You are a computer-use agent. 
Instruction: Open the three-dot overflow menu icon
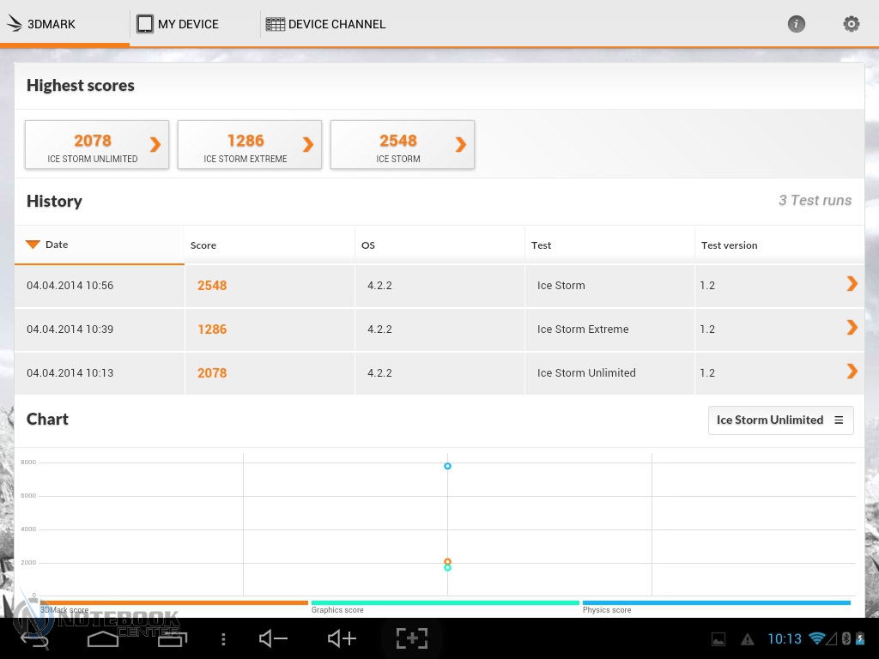(223, 639)
